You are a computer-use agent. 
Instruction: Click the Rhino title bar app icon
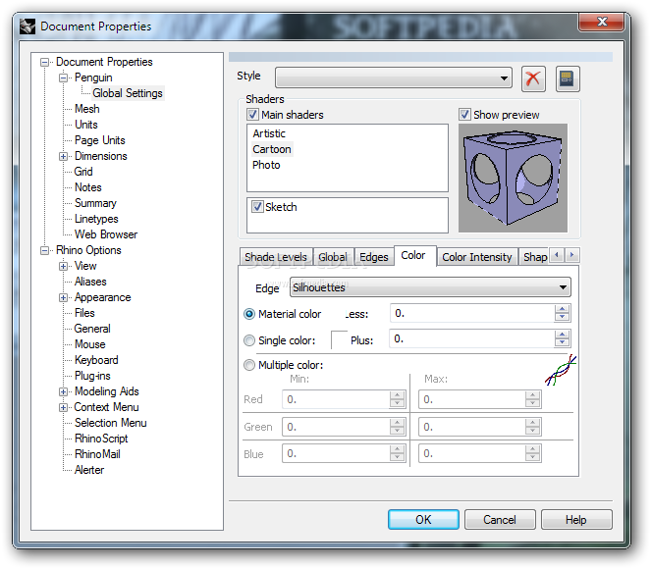[27, 26]
